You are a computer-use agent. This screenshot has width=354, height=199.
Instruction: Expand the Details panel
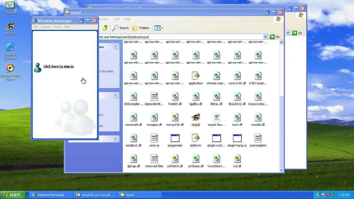[115, 139]
